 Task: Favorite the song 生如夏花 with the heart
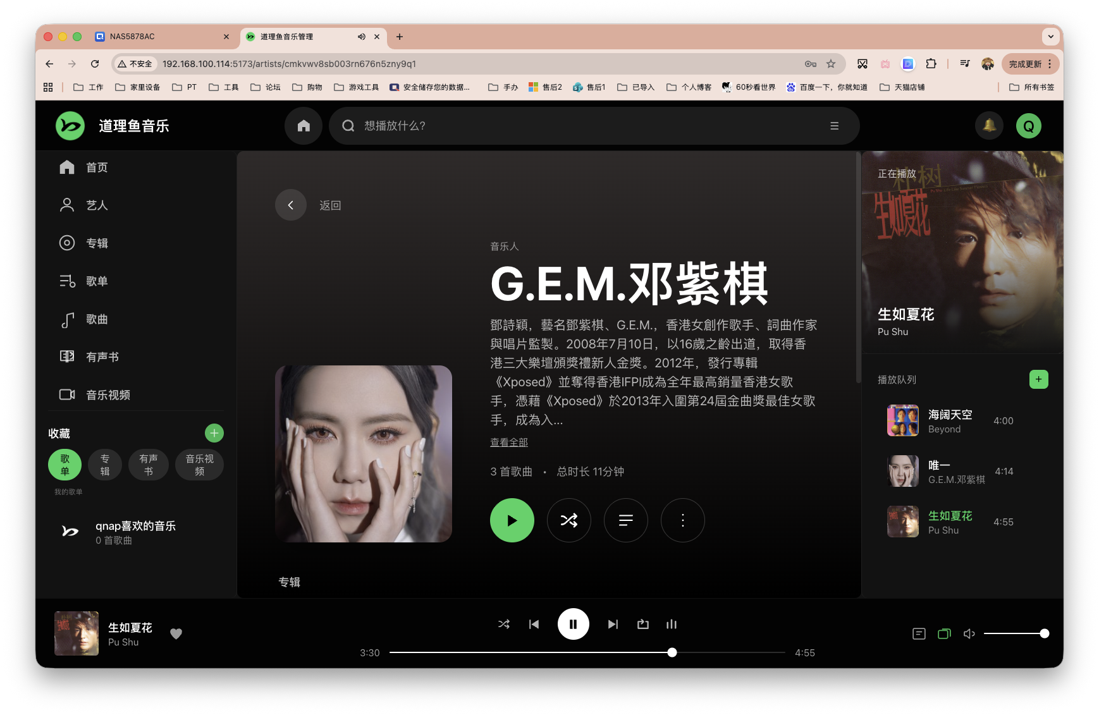point(176,633)
